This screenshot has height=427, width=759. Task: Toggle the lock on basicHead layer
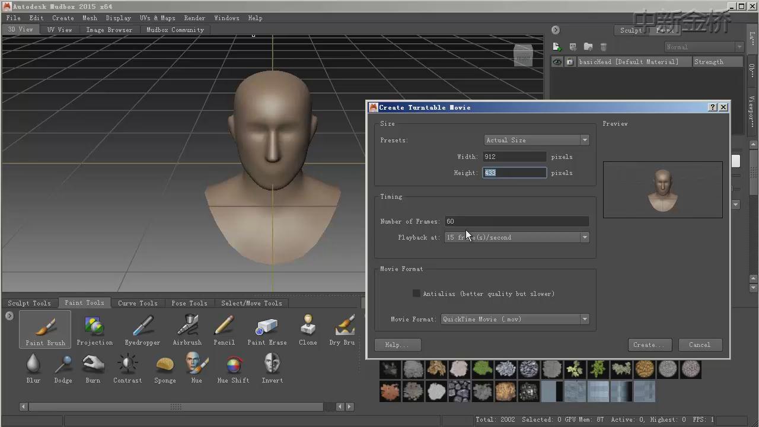(570, 62)
